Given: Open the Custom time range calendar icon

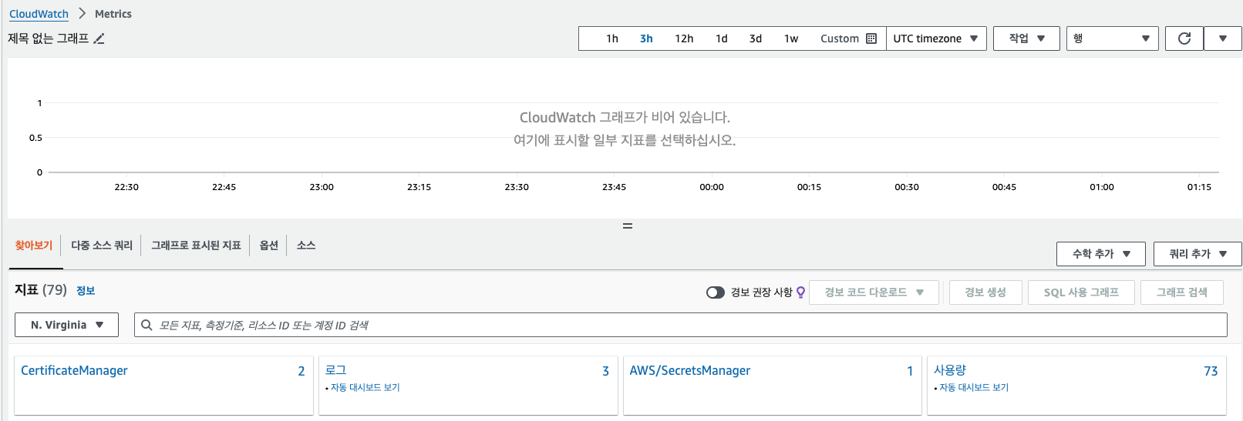Looking at the screenshot, I should [x=871, y=38].
